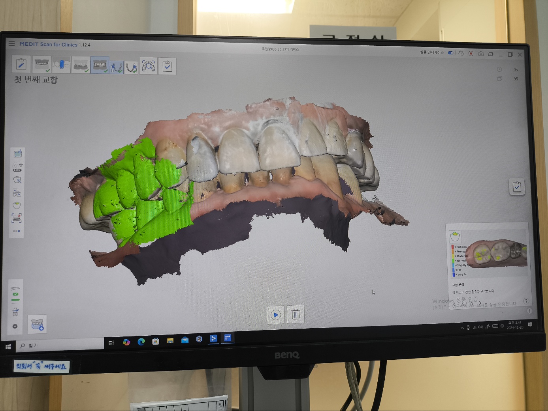Screen dimensions: 548x411
Task: Open the form edit clipboard-pencil stage
Action: tap(21, 64)
